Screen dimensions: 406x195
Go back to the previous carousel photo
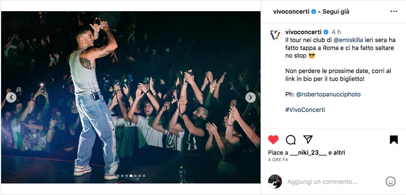click(11, 97)
